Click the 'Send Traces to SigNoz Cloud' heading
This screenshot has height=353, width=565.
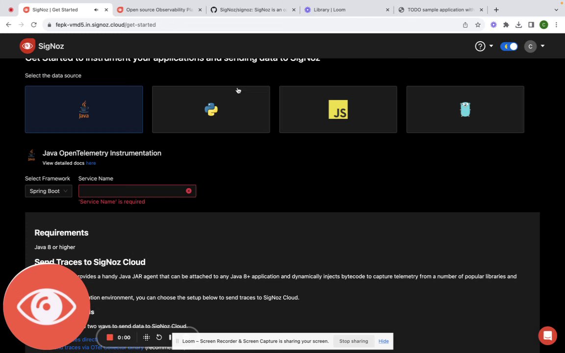(90, 262)
